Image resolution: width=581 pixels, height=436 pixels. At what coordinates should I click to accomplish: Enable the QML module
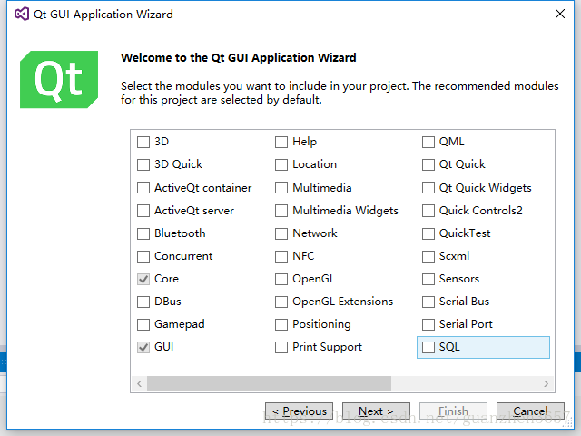click(x=428, y=142)
